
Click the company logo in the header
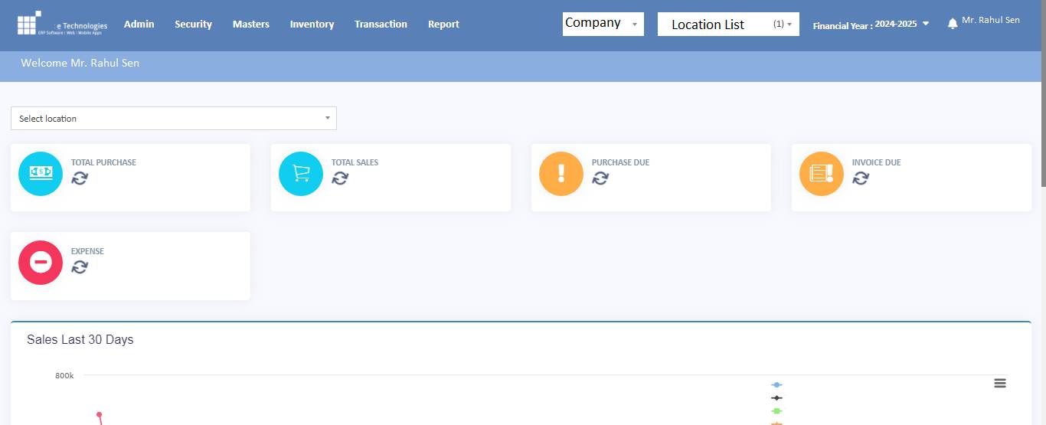62,25
